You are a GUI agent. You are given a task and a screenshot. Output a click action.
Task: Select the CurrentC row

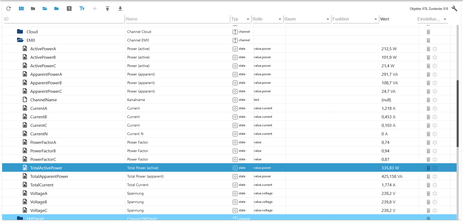229,125
